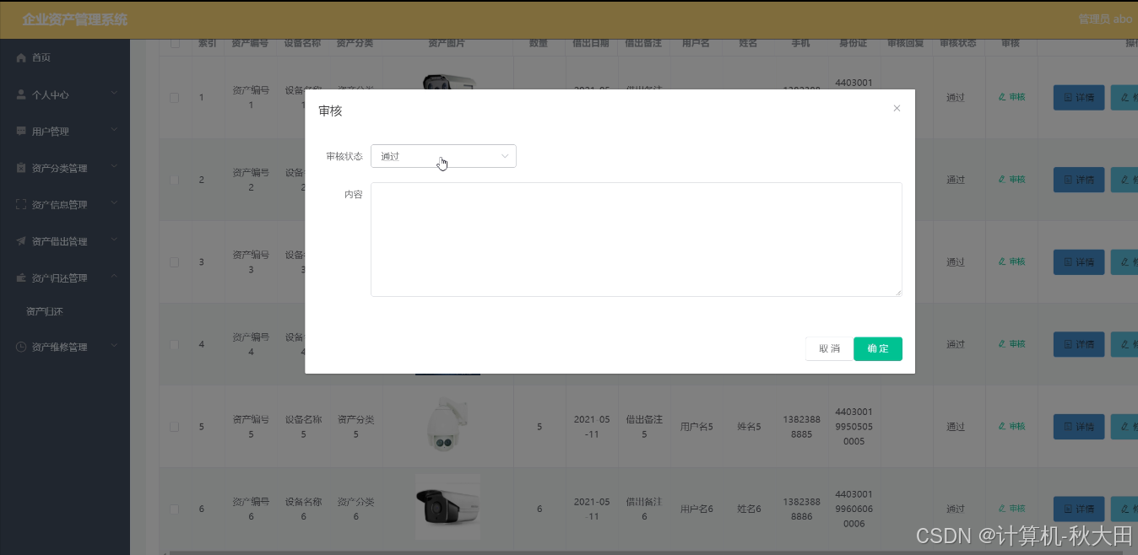
Task: Expand 资产分类管理 sidebar menu
Action: point(65,168)
